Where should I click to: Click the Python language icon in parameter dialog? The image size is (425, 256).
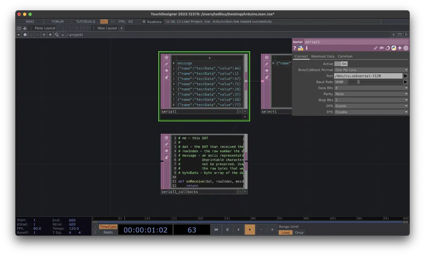(394, 48)
